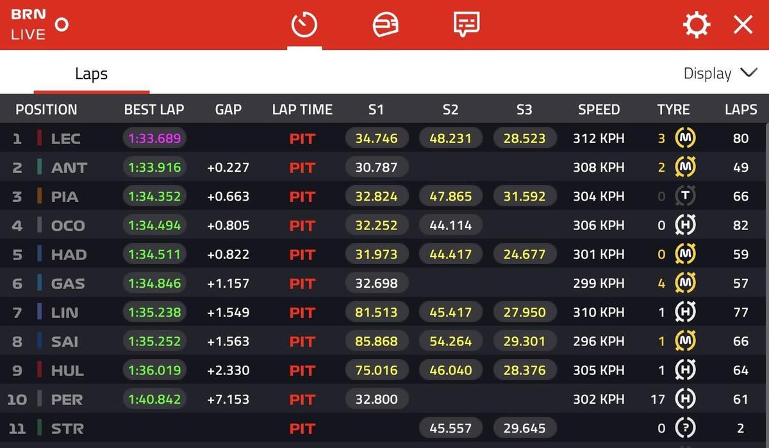The width and height of the screenshot is (769, 448).
Task: Open the driver helmet view
Action: coord(385,25)
